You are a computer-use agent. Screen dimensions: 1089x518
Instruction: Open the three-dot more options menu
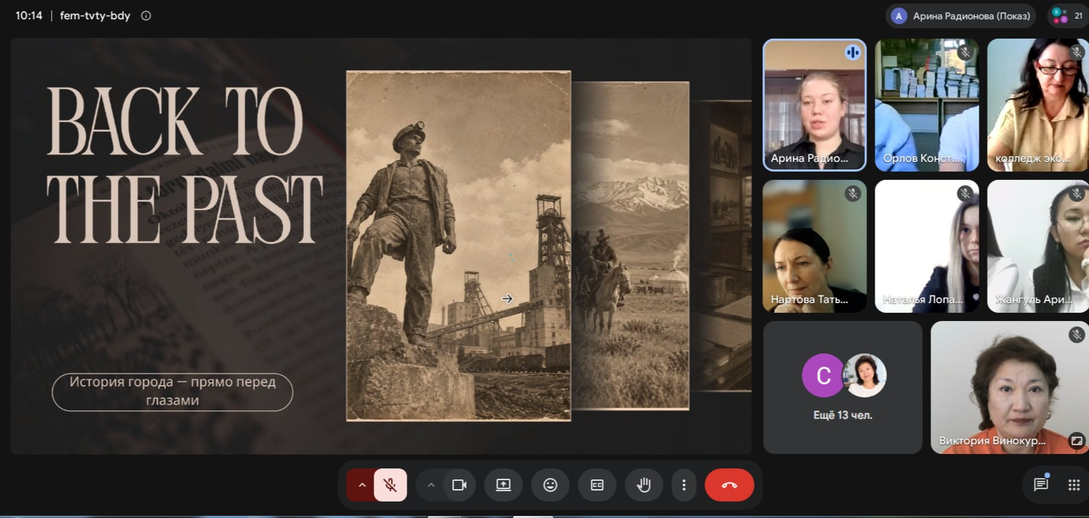(684, 485)
